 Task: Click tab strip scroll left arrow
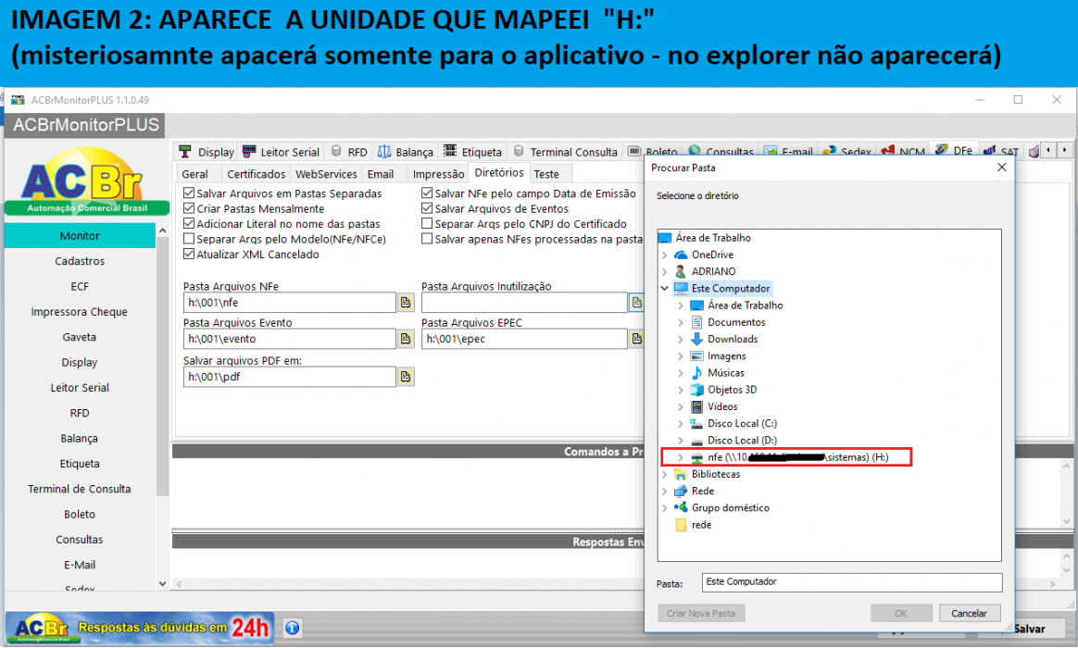(1048, 150)
